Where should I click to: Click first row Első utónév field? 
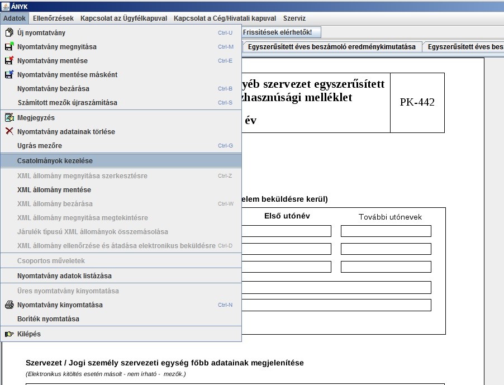(287, 231)
